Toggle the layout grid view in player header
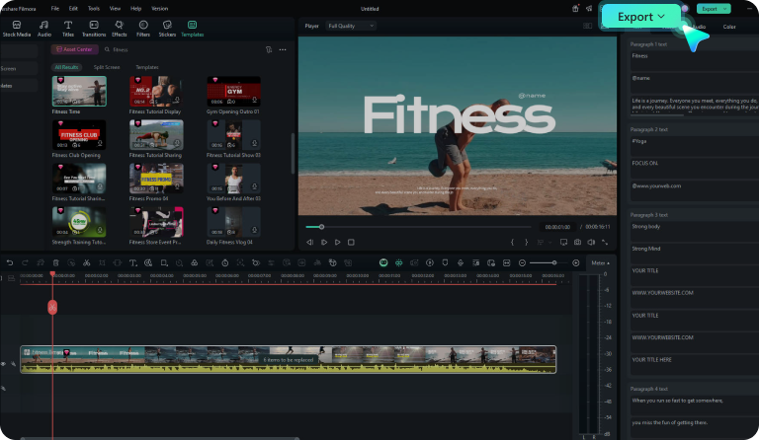 [x=587, y=26]
